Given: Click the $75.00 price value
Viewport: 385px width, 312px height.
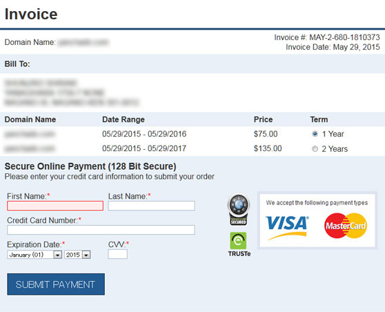Looking at the screenshot, I should coord(266,134).
